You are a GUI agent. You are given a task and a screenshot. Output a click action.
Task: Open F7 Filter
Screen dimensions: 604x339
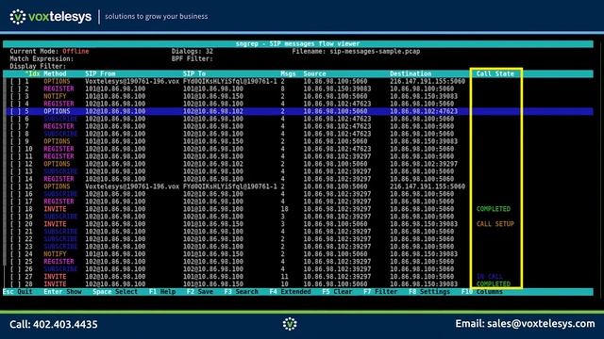coord(380,292)
